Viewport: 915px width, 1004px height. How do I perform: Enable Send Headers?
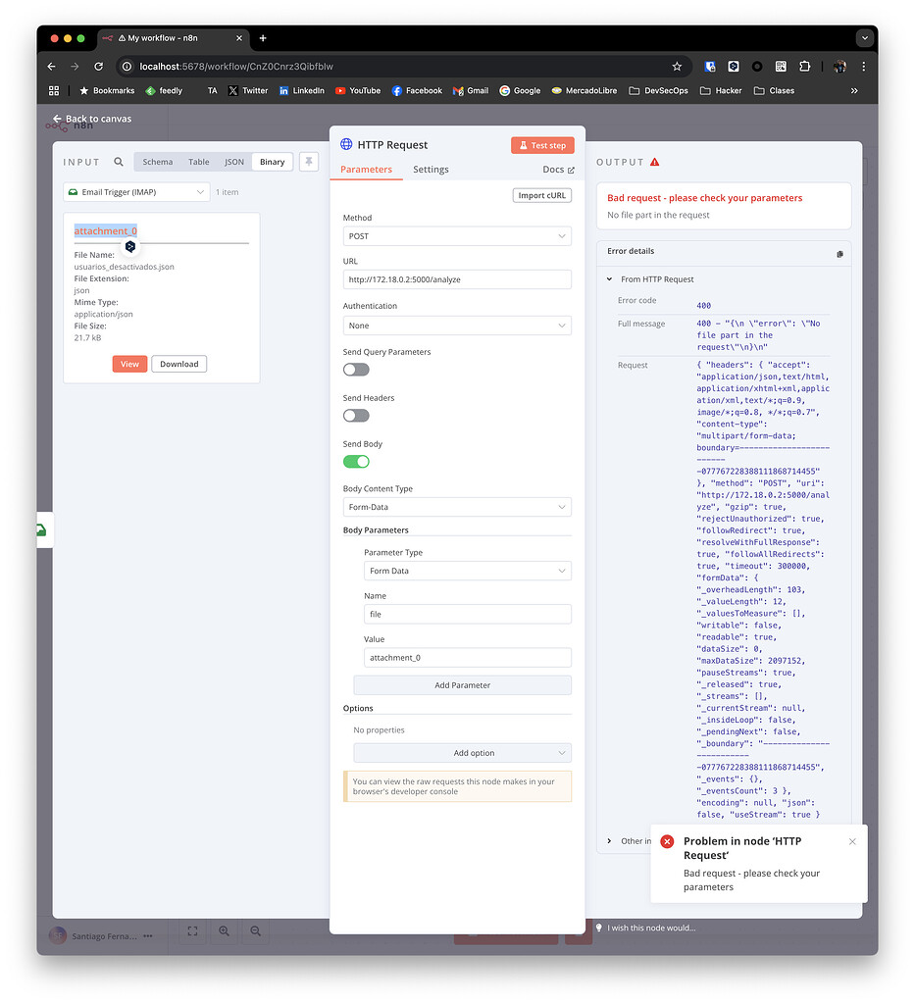point(355,415)
